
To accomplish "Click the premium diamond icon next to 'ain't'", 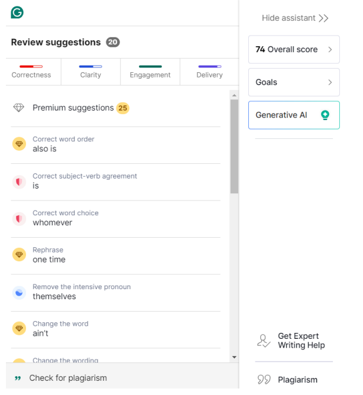I will pyautogui.click(x=19, y=329).
